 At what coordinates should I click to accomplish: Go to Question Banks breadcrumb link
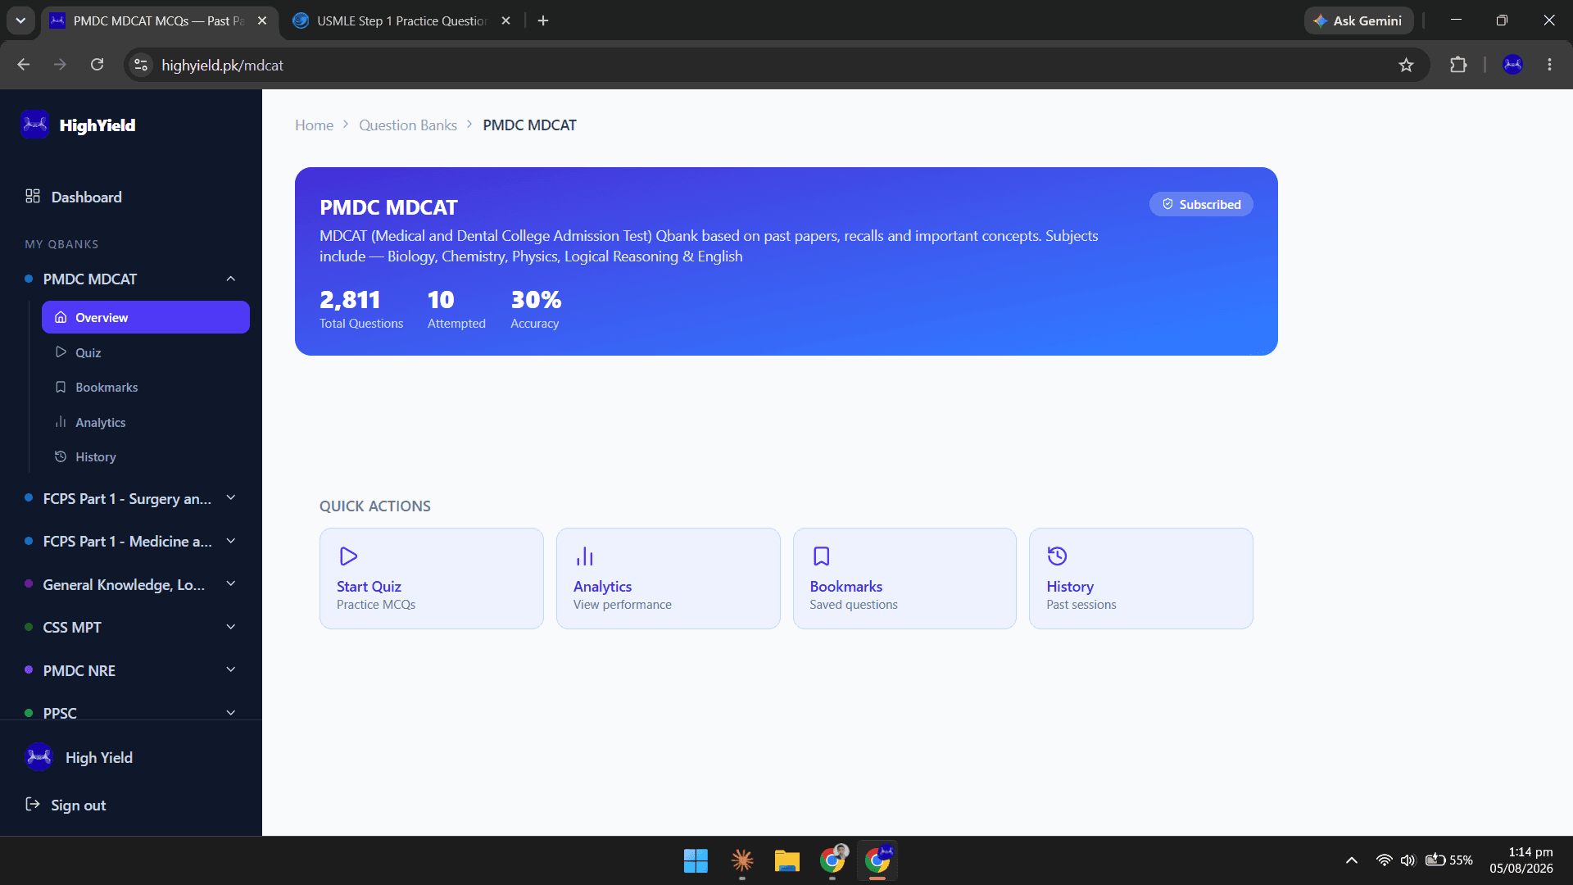tap(408, 125)
